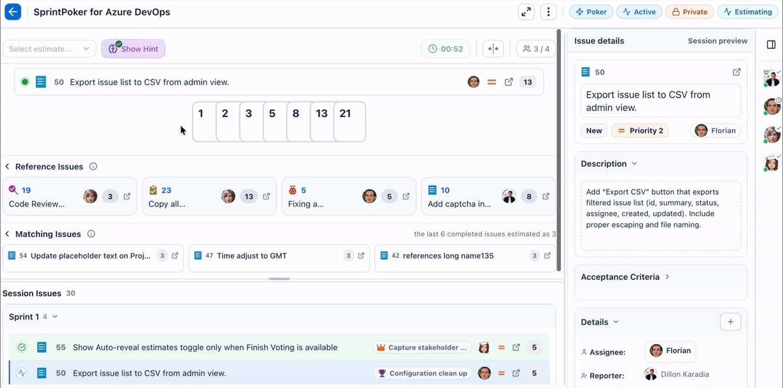783x388 pixels.
Task: Click the green active indicator on issue 50
Action: 25,82
